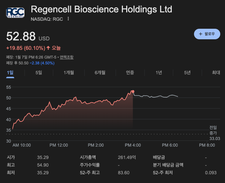Select the 연중 year-to-date tab
The image size is (225, 183).
(130, 73)
